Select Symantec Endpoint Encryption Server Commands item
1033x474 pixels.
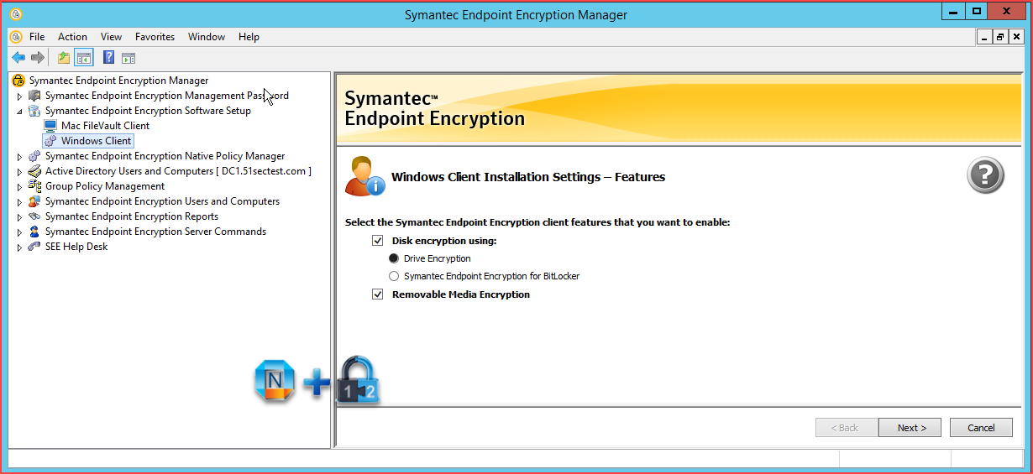tap(155, 232)
